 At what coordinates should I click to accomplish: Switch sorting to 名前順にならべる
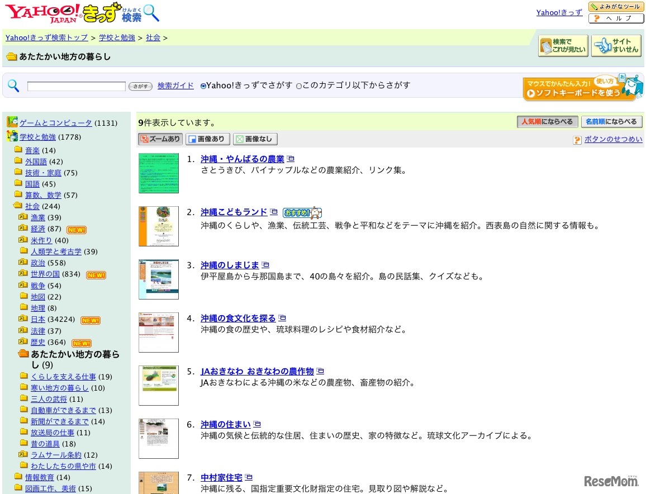[611, 121]
